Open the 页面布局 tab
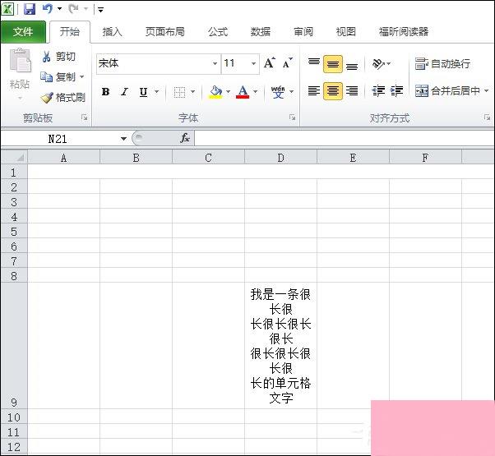This screenshot has height=456, width=495. (164, 32)
